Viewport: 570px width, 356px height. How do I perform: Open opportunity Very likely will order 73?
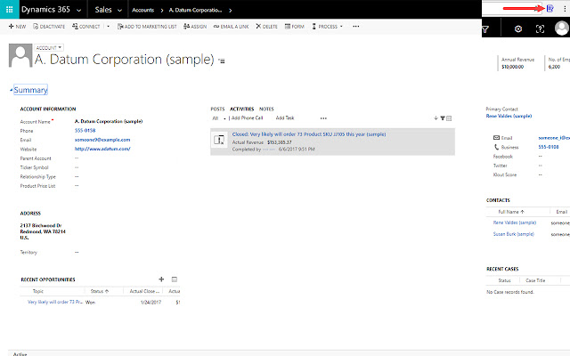point(55,302)
